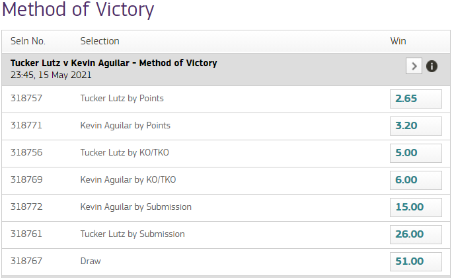Screen dimensions: 454x278
Task: Click the Draw selection label
Action: click(91, 261)
